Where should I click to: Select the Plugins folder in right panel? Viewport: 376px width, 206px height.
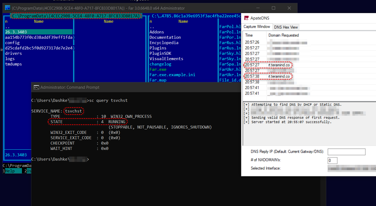click(x=158, y=48)
